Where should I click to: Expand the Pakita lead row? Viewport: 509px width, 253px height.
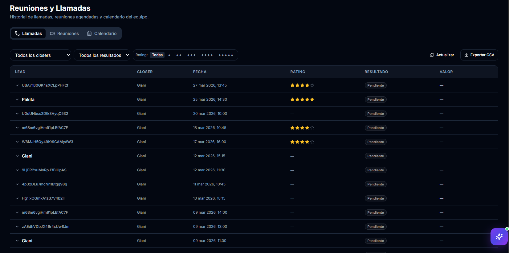(17, 99)
